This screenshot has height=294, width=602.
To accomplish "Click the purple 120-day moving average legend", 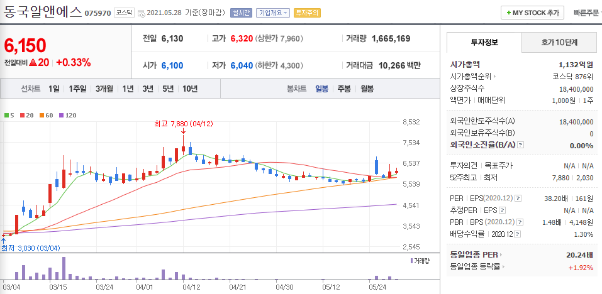I will 67,115.
